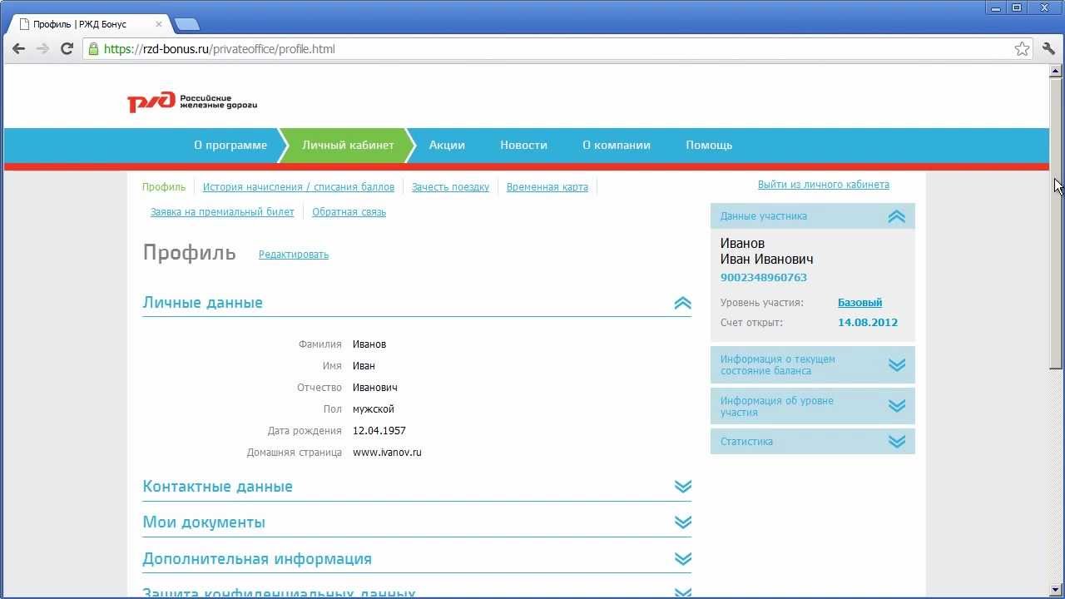This screenshot has width=1065, height=599.
Task: Click the browser Forward arrow
Action: click(42, 49)
